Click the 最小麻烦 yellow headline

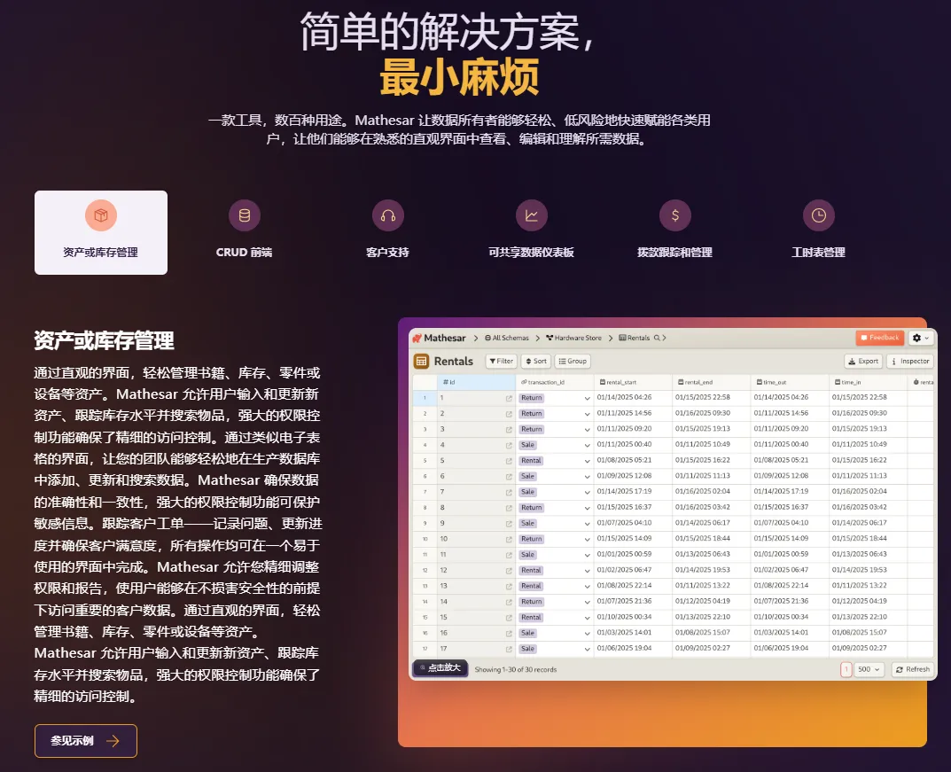point(459,78)
